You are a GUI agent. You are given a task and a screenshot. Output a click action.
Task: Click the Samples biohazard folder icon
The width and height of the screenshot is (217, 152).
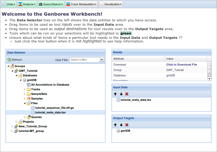[x=29, y=99]
